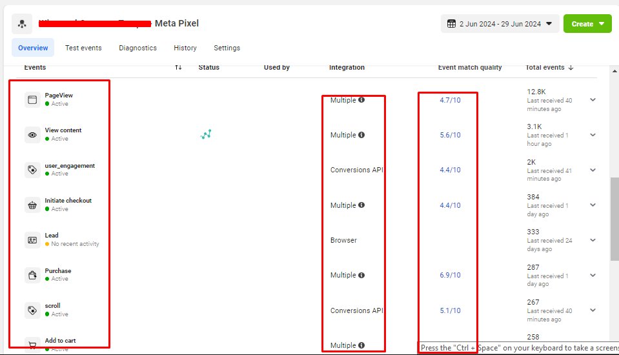Click the Lead event name
619x355 pixels.
point(52,236)
